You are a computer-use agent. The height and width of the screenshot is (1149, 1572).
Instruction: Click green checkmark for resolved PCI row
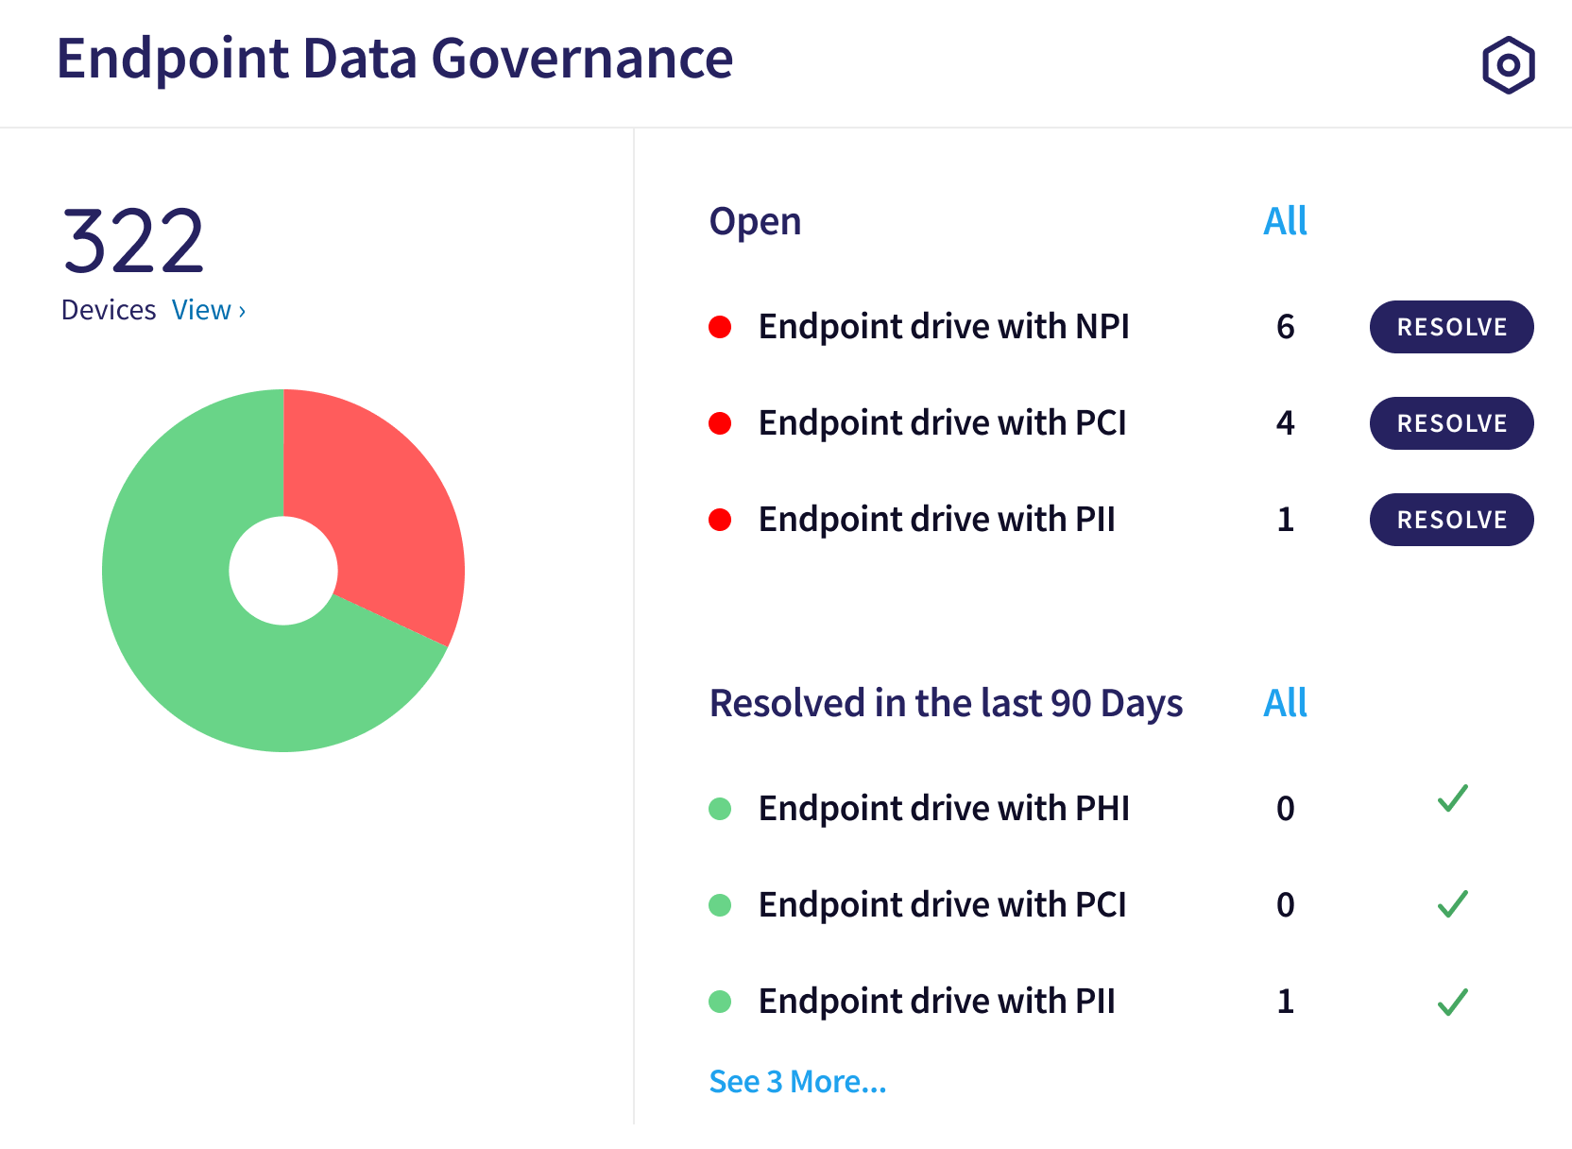1452,904
